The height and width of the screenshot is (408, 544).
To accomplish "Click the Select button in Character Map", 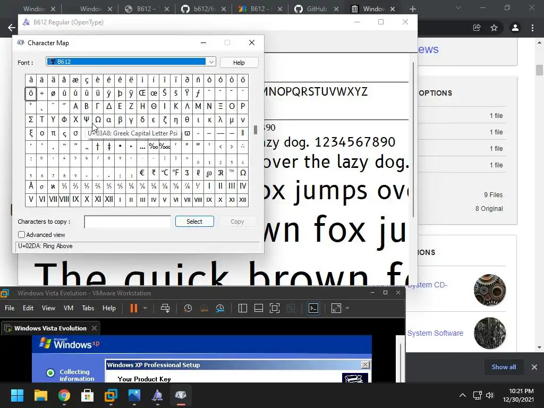I will click(194, 222).
